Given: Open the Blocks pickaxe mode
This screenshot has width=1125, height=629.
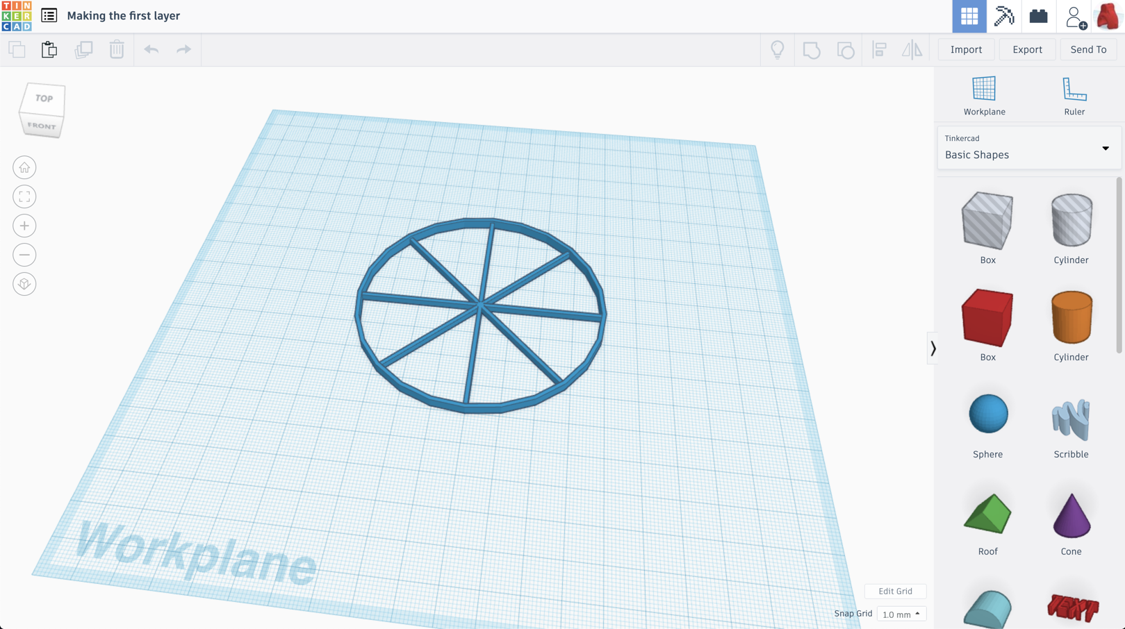Looking at the screenshot, I should click(1004, 16).
